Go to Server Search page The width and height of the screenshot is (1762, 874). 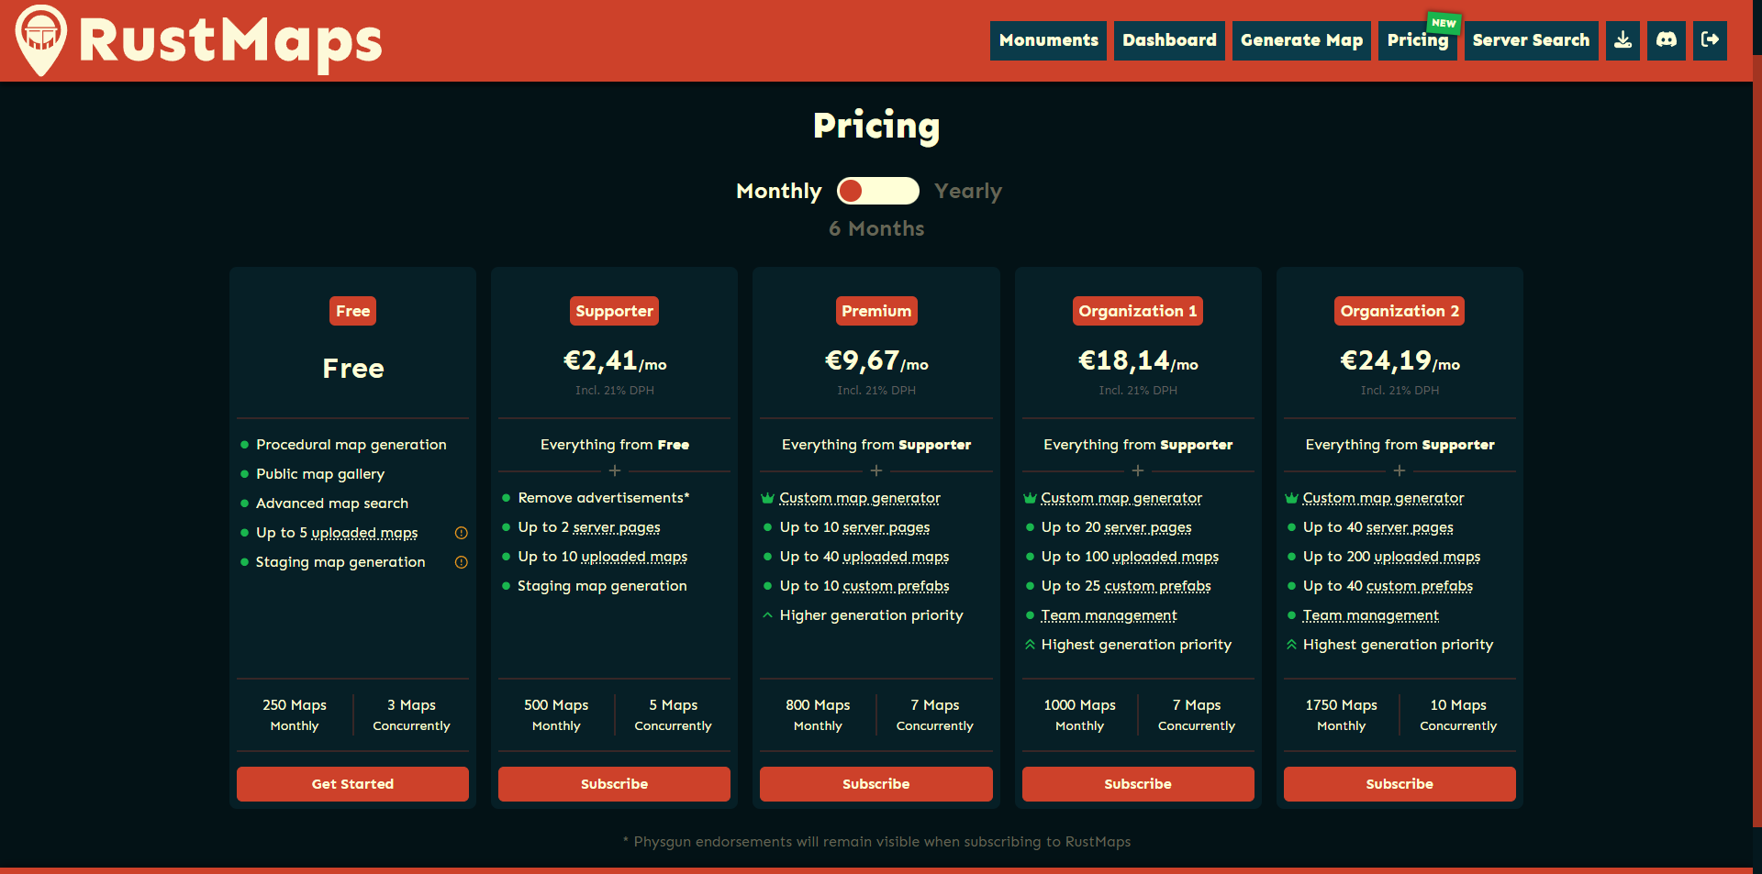[1530, 40]
